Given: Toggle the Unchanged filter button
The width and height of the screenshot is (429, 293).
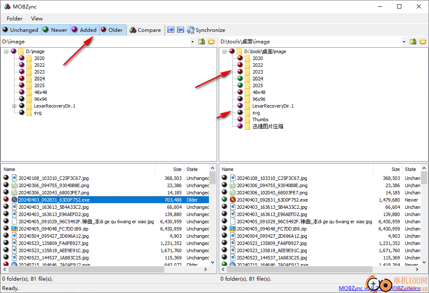Looking at the screenshot, I should pos(21,30).
